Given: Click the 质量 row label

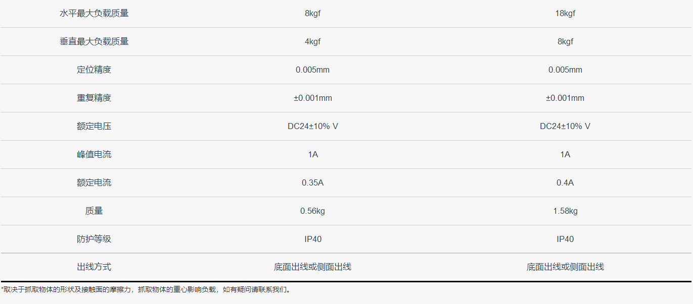Looking at the screenshot, I should pyautogui.click(x=94, y=211).
